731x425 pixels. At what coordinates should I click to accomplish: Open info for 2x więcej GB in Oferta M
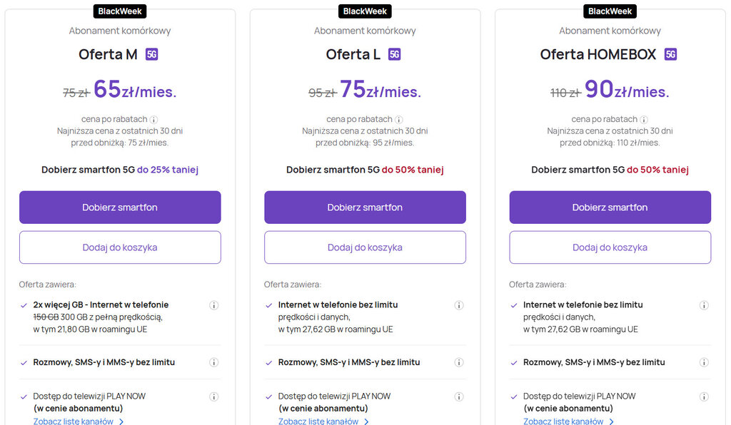(x=213, y=305)
